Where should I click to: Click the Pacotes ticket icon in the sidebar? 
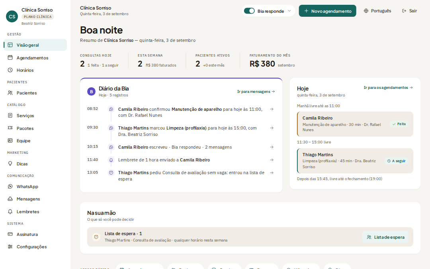coord(10,128)
